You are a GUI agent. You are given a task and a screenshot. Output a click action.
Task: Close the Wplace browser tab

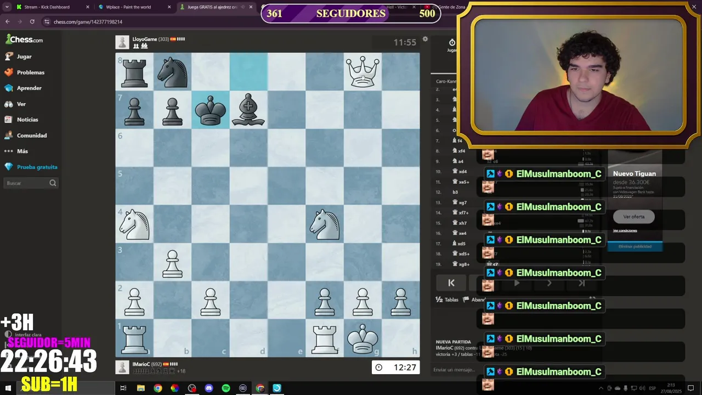169,7
